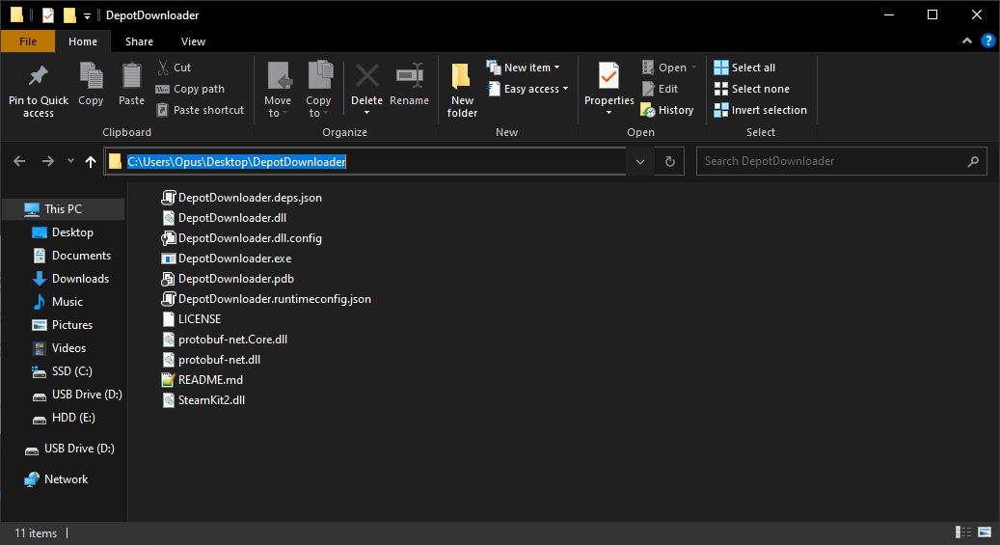Click the Open command in ribbon
The width and height of the screenshot is (1000, 545).
pos(669,68)
